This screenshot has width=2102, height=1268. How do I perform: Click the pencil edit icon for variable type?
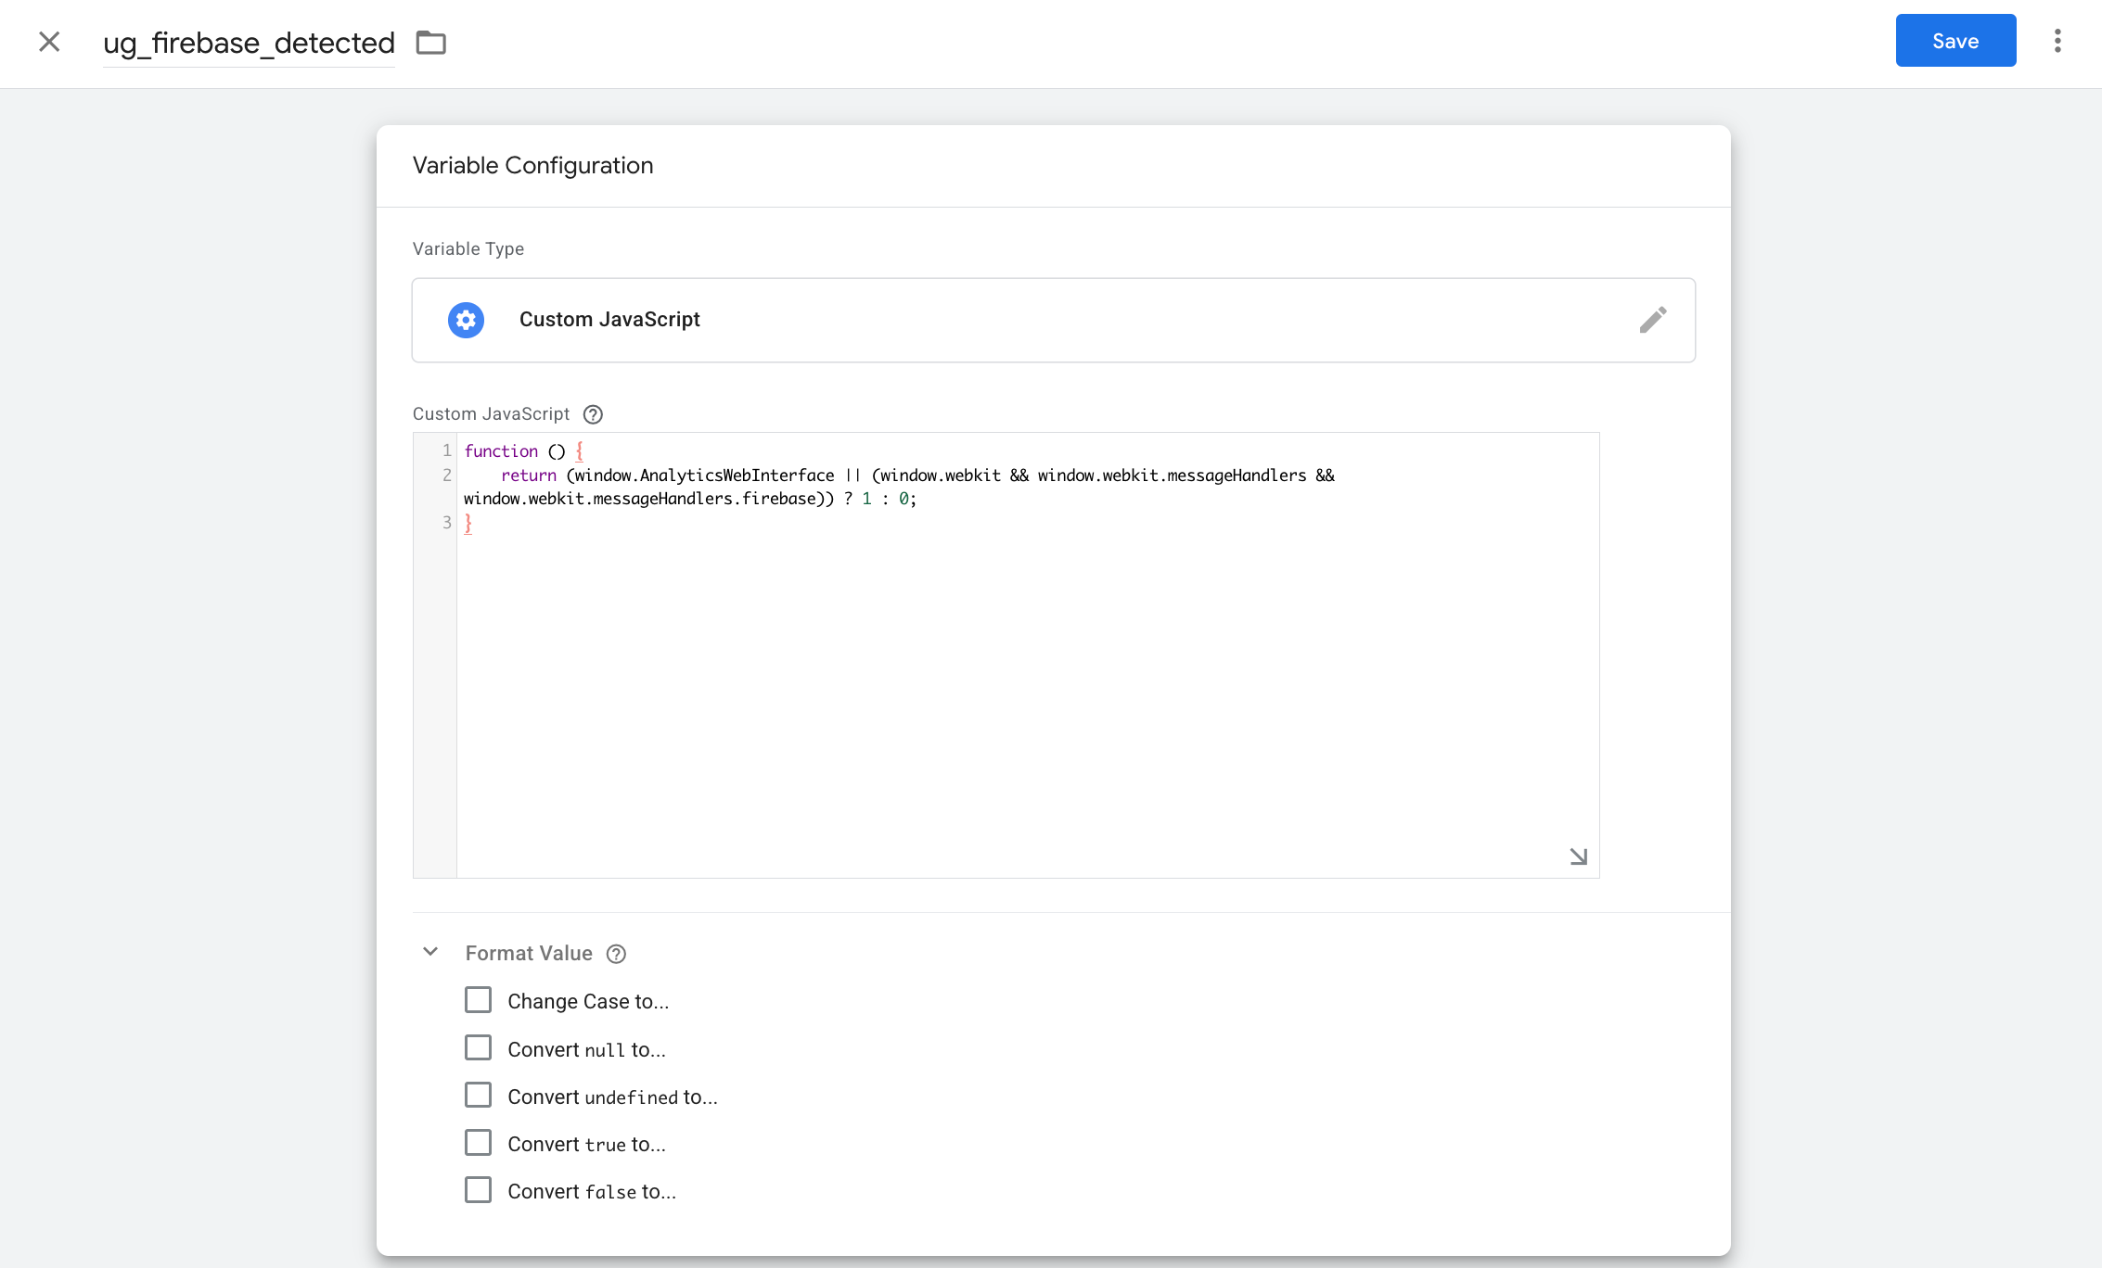pos(1652,320)
